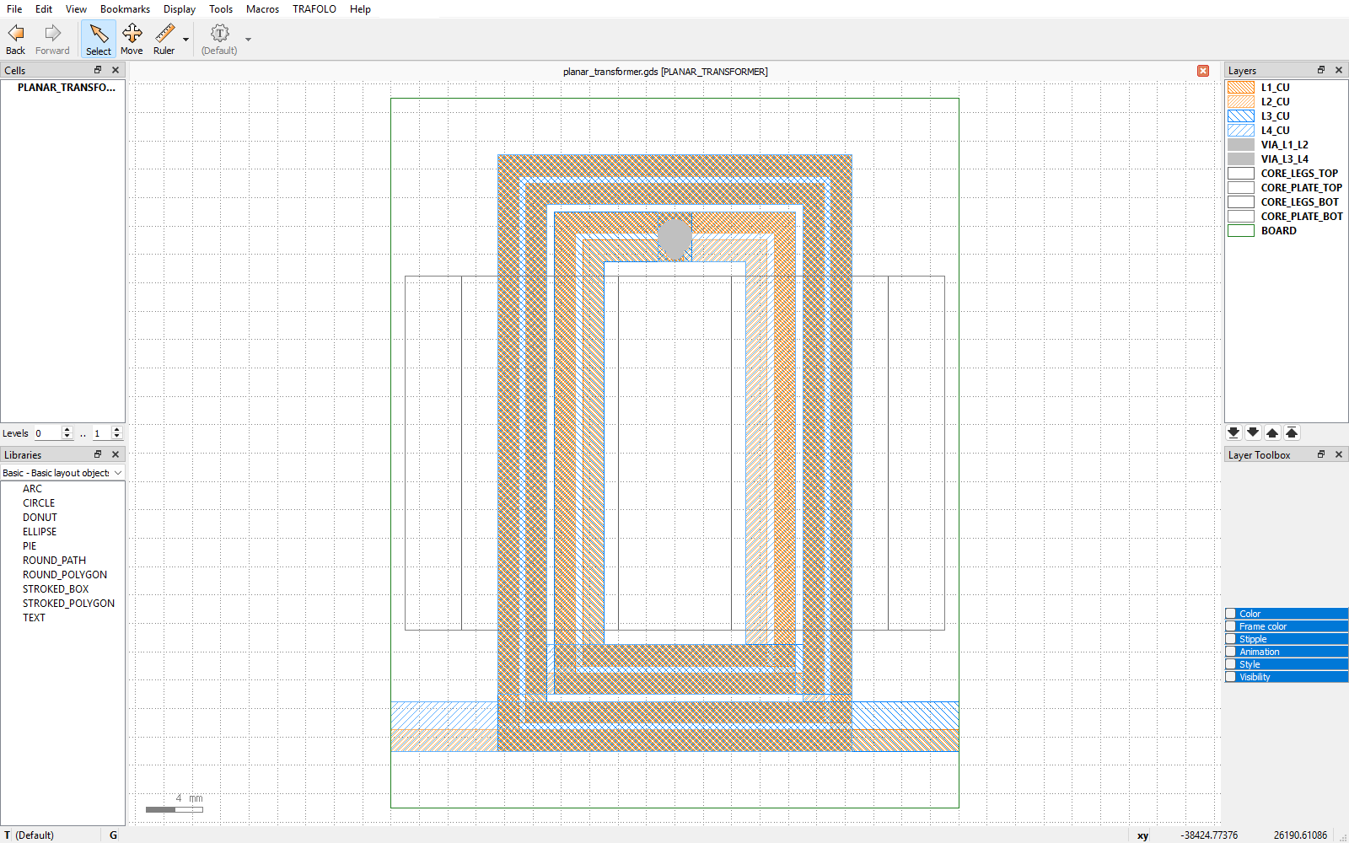Image resolution: width=1349 pixels, height=843 pixels.
Task: Close the Cells panel
Action: [116, 70]
